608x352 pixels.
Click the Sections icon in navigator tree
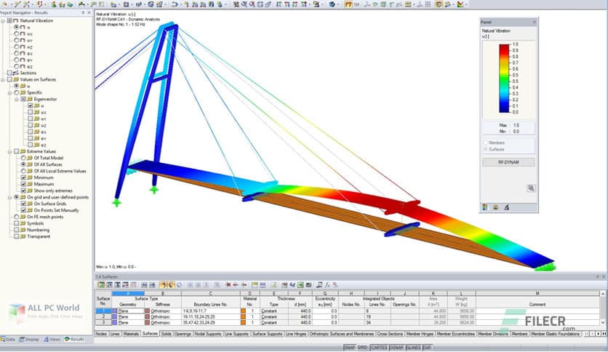[16, 73]
